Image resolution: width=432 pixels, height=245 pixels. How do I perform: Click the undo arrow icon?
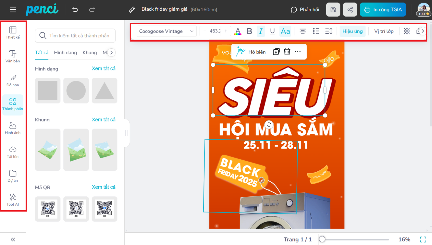coord(75,10)
